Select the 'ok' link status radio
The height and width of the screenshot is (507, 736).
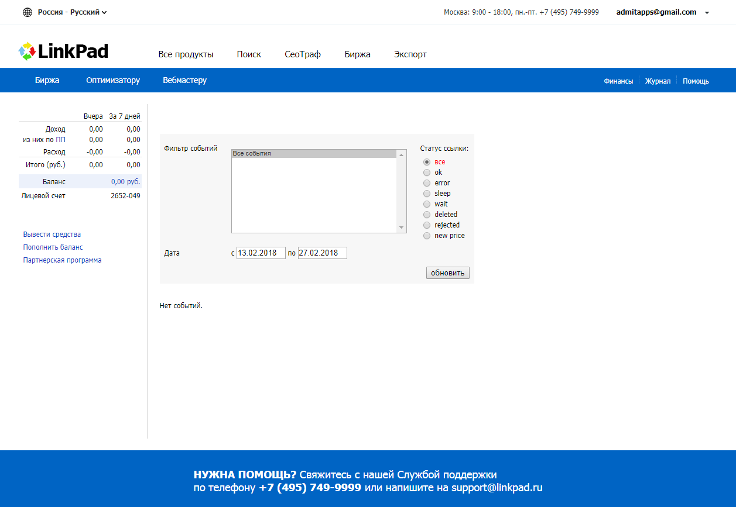click(427, 173)
